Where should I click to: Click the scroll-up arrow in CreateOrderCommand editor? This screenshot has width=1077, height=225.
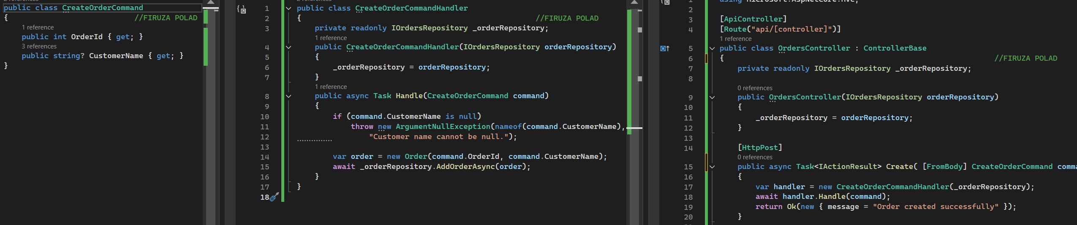(x=211, y=3)
